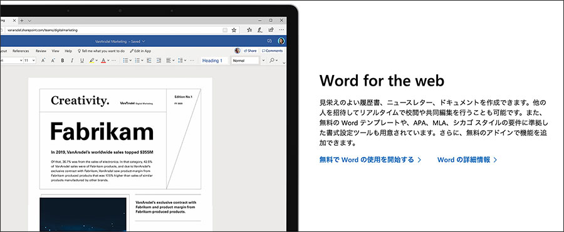Apply the red font color
564x232 pixels.
(x=103, y=61)
